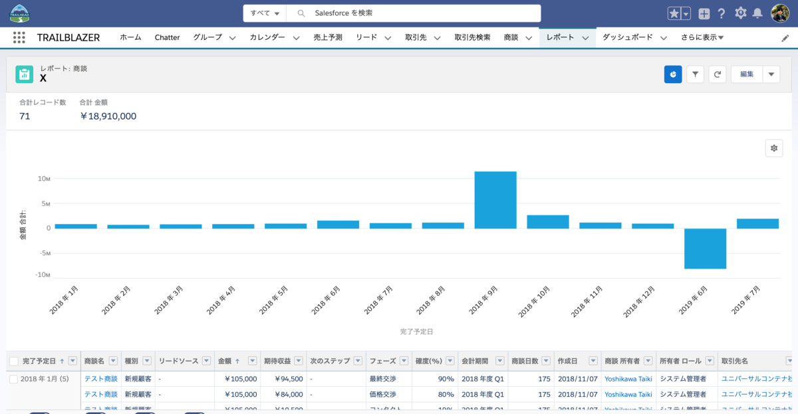Expand ダッシュボード tab chevron

pos(664,39)
